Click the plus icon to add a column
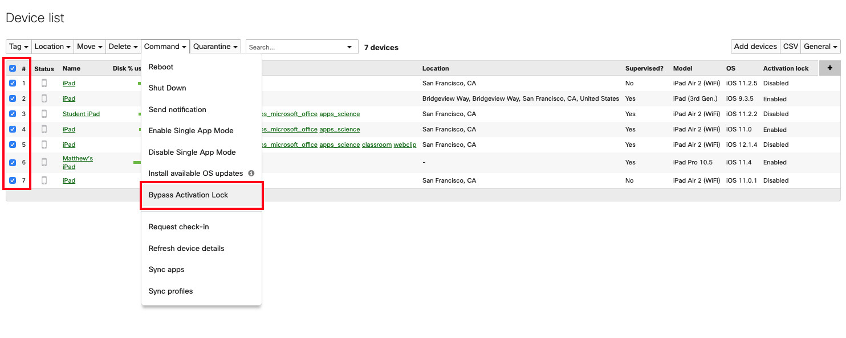Viewport: 846px width, 338px height. (829, 68)
